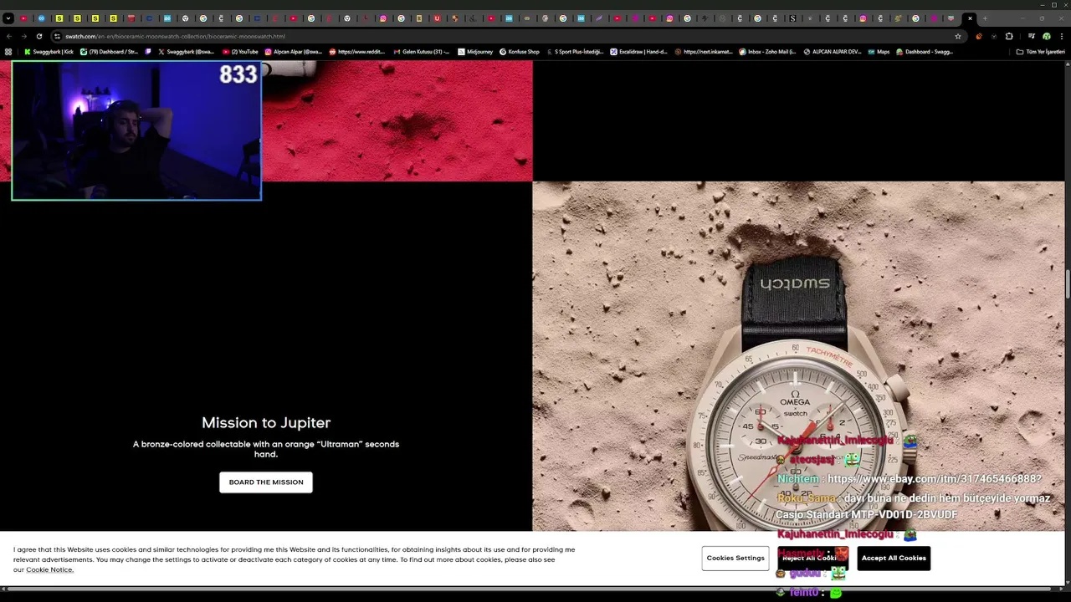Open Dashboard - Swagg bookmark
The image size is (1071, 602).
pos(925,52)
